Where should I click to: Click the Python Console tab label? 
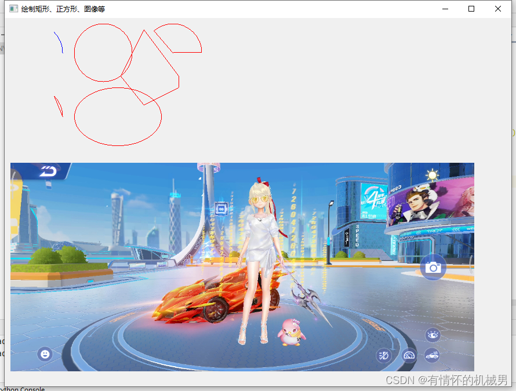(23, 389)
